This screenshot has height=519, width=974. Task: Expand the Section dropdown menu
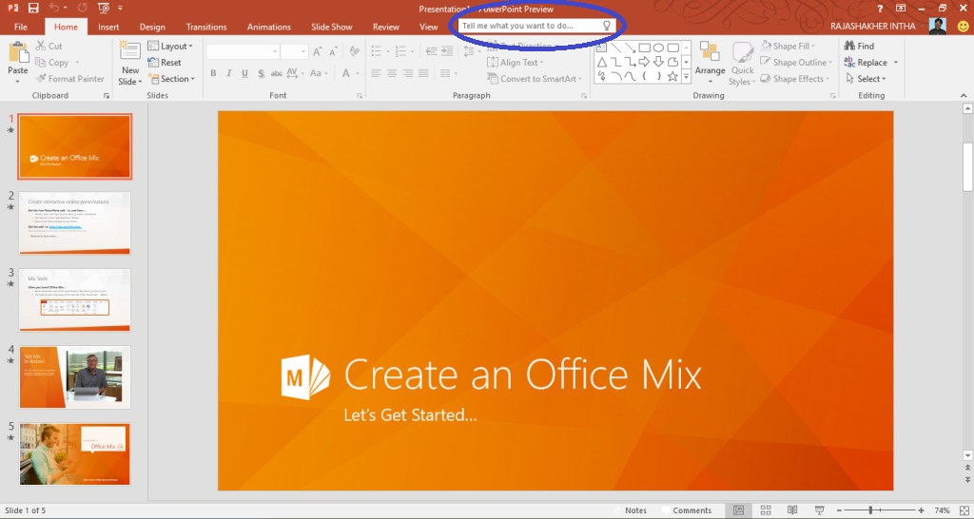[x=171, y=79]
